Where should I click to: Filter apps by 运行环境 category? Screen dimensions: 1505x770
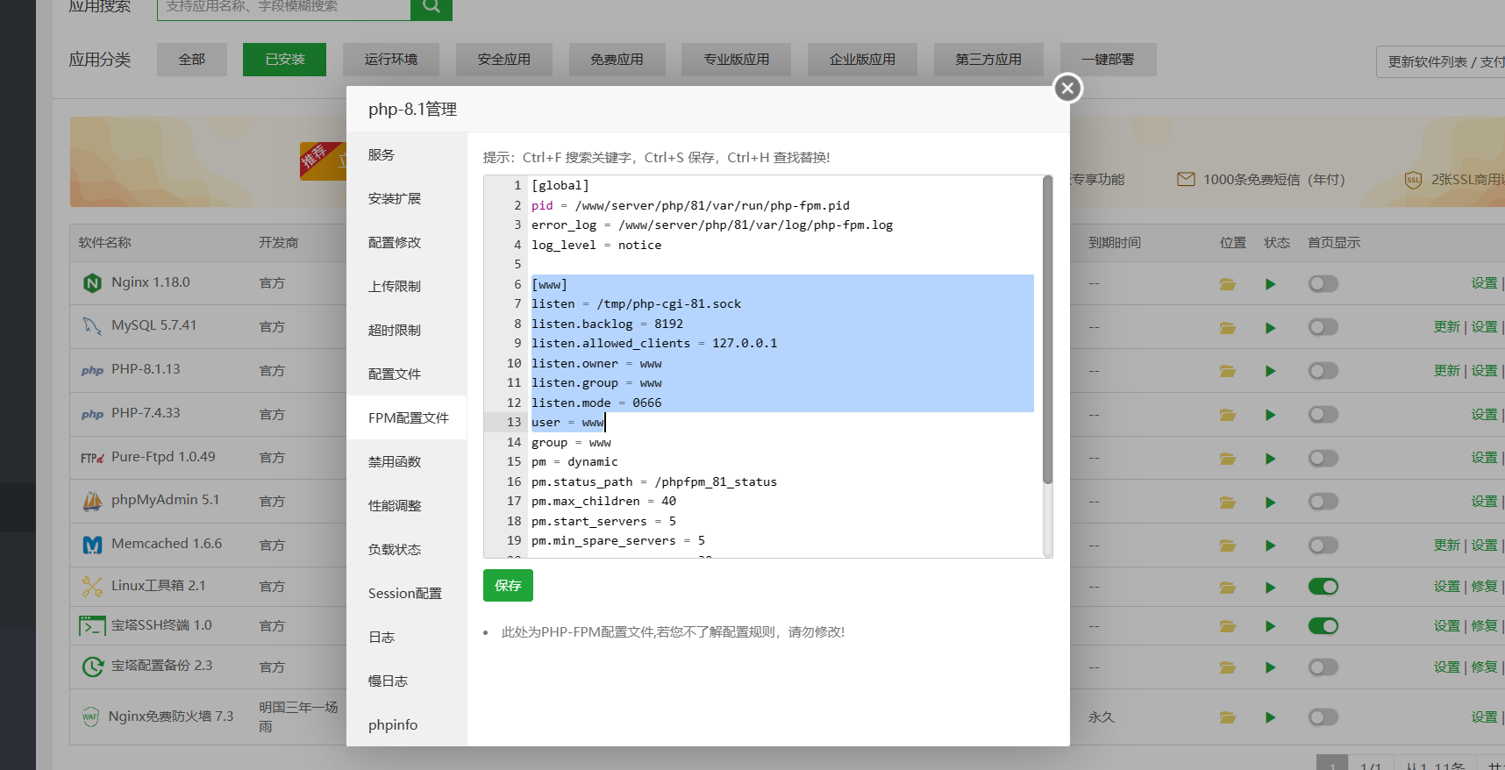tap(391, 60)
